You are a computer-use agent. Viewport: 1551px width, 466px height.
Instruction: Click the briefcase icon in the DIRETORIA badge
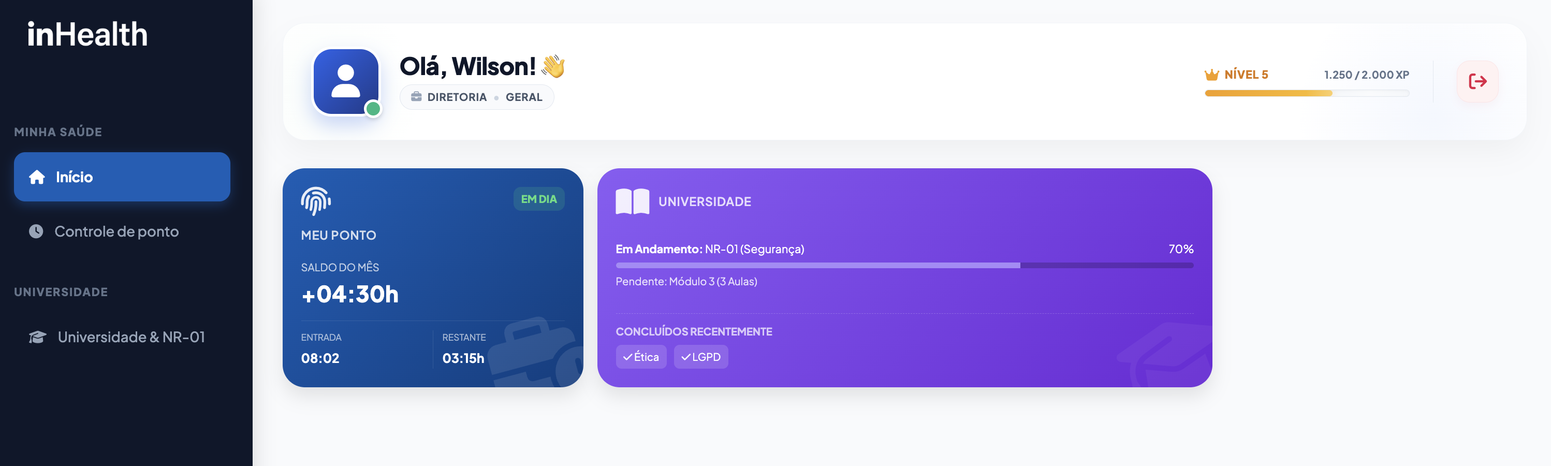417,96
